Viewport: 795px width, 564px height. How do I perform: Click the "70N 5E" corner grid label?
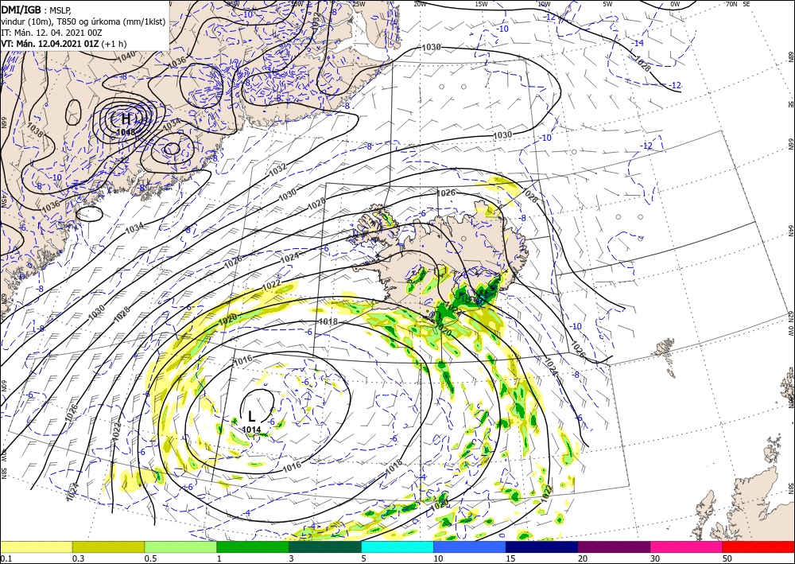(x=738, y=4)
